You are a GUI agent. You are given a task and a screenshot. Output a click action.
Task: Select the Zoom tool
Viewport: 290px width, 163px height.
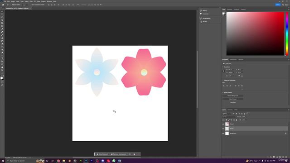coord(2,71)
